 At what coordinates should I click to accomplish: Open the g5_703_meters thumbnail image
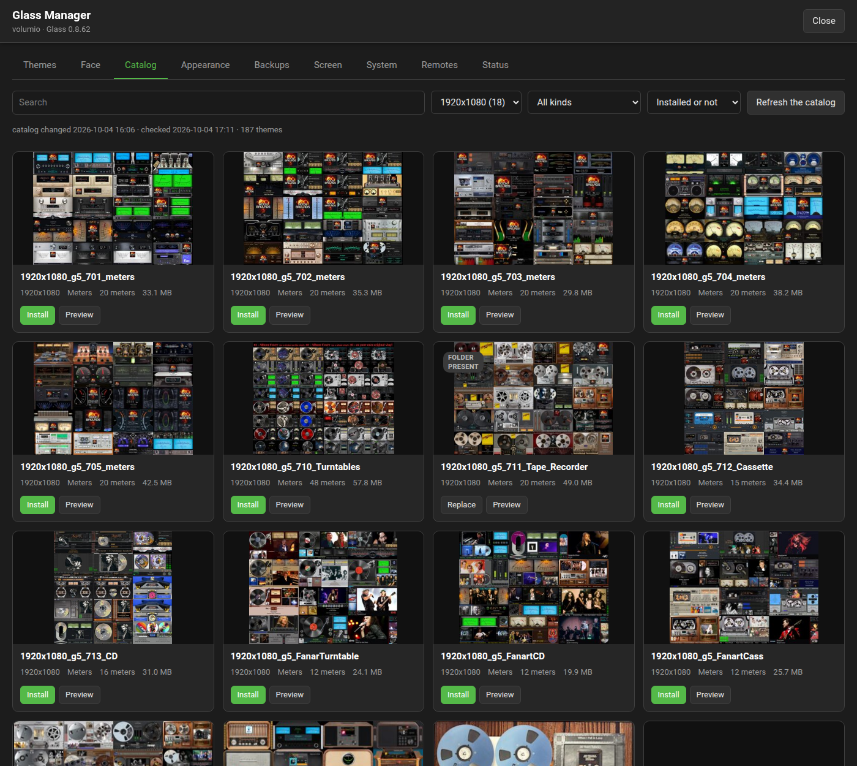tap(534, 208)
